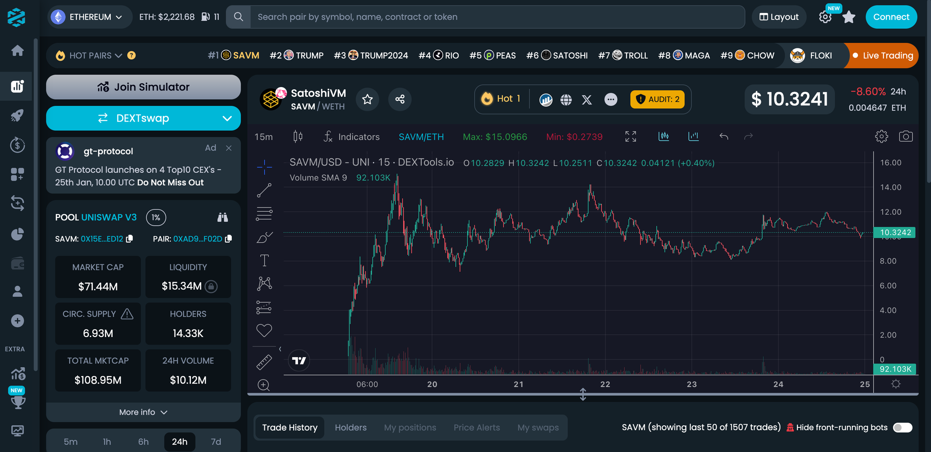Open the AUDIT: 2 badge

click(x=657, y=99)
